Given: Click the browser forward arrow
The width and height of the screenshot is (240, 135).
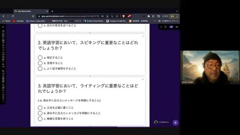Looking at the screenshot, I should pyautogui.click(x=8, y=16).
